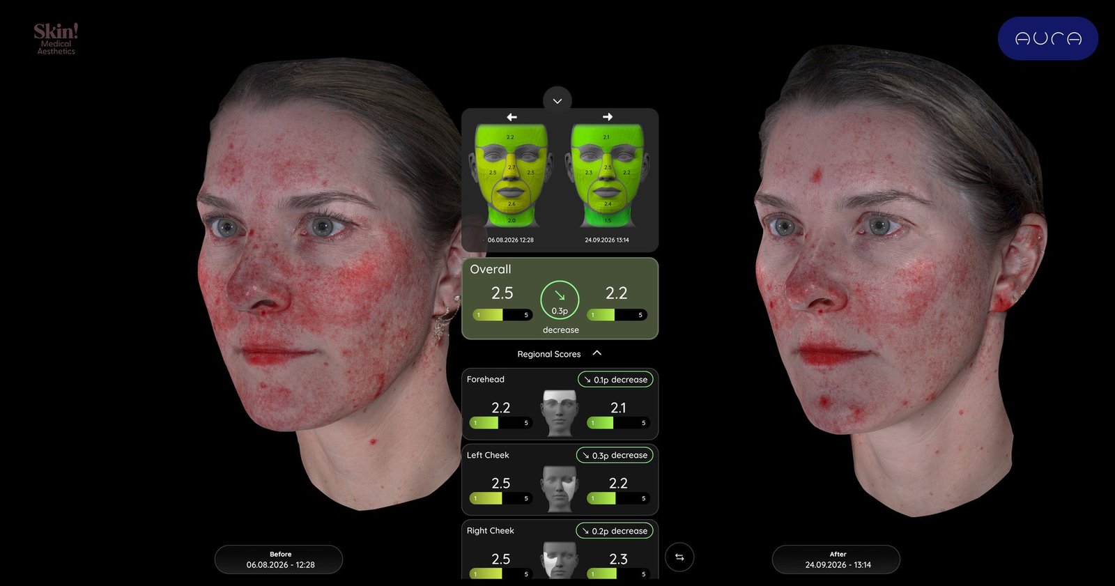
Task: Click the Overall heading text
Action: click(x=491, y=270)
